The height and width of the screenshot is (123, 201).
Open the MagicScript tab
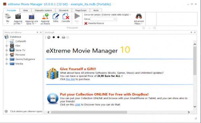tap(81, 10)
